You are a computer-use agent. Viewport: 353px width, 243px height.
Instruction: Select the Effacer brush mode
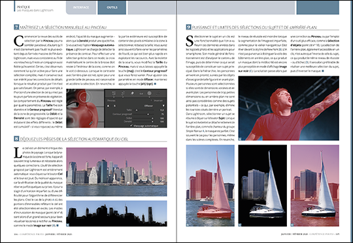148,106
